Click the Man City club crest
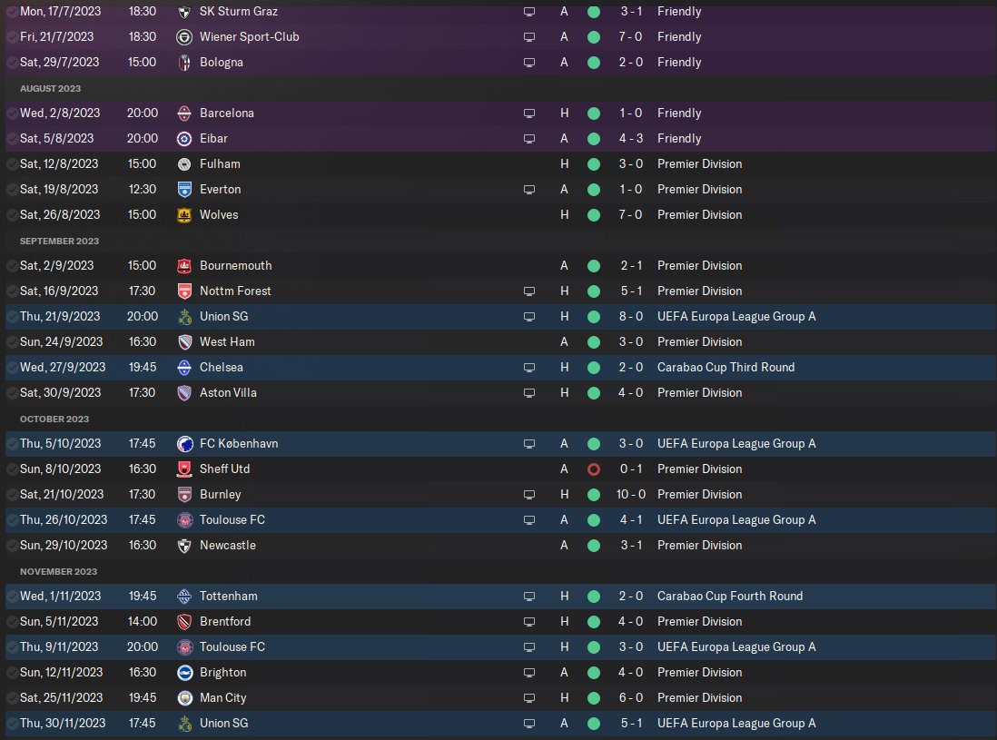Image resolution: width=997 pixels, height=740 pixels. pyautogui.click(x=184, y=698)
